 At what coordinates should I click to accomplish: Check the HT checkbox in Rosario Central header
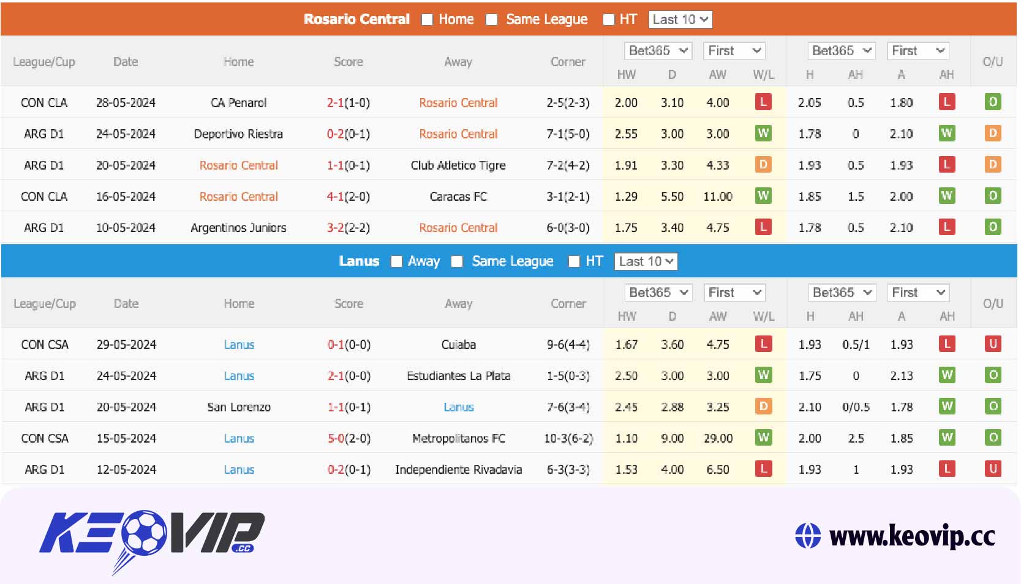coord(608,20)
